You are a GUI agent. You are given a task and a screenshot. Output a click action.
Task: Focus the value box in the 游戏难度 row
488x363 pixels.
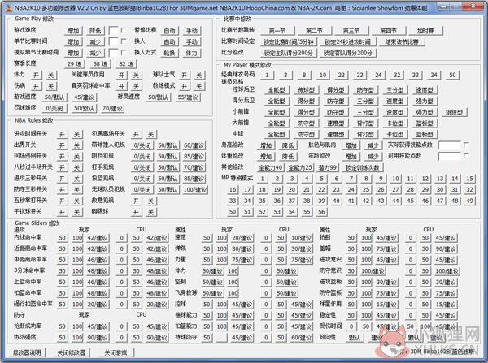(x=113, y=31)
